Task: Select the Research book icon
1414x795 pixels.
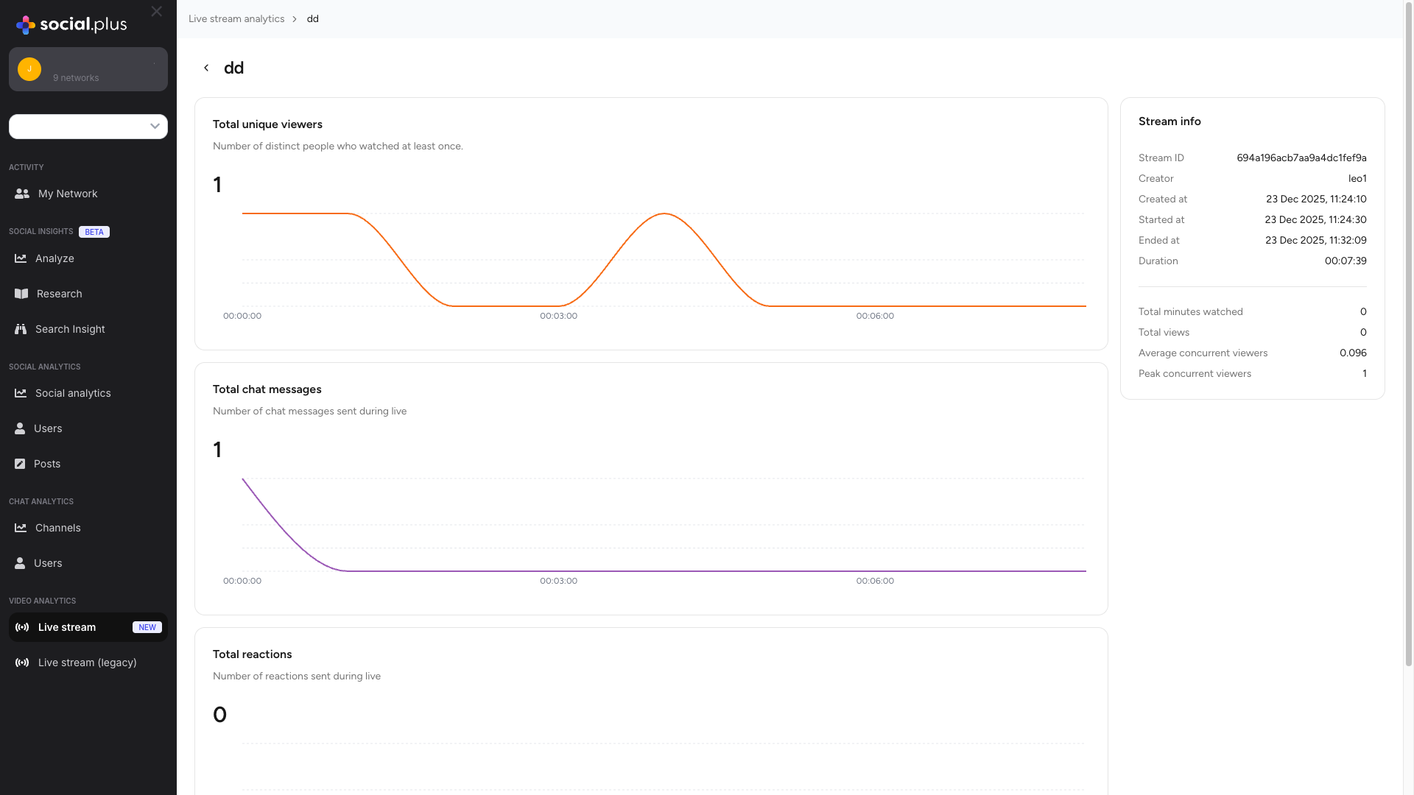Action: click(x=21, y=294)
